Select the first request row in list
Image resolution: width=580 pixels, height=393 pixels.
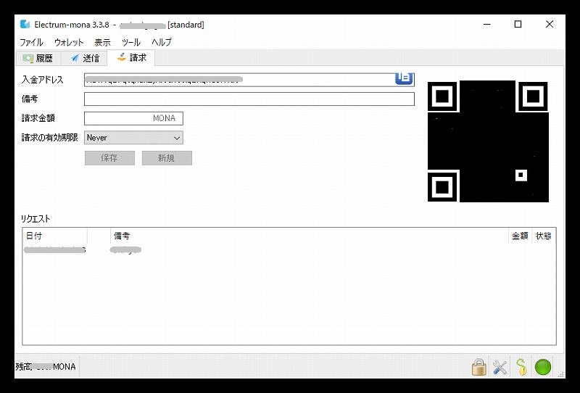pyautogui.click(x=289, y=250)
